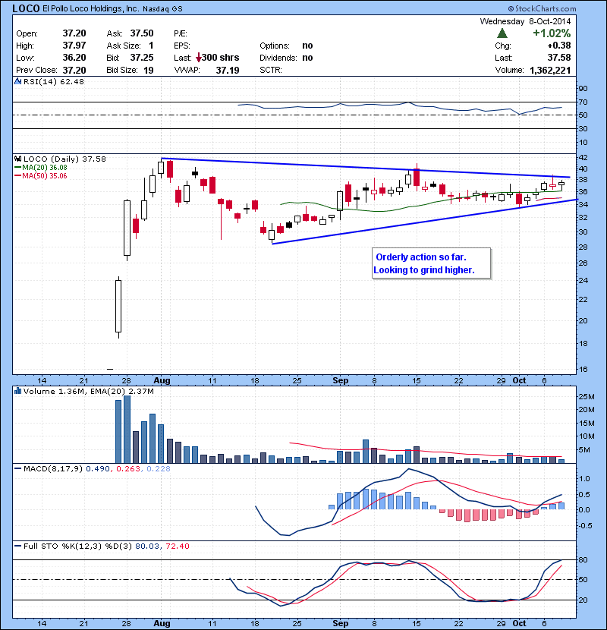Click the Volume 1,362,221 value in header

(546, 70)
